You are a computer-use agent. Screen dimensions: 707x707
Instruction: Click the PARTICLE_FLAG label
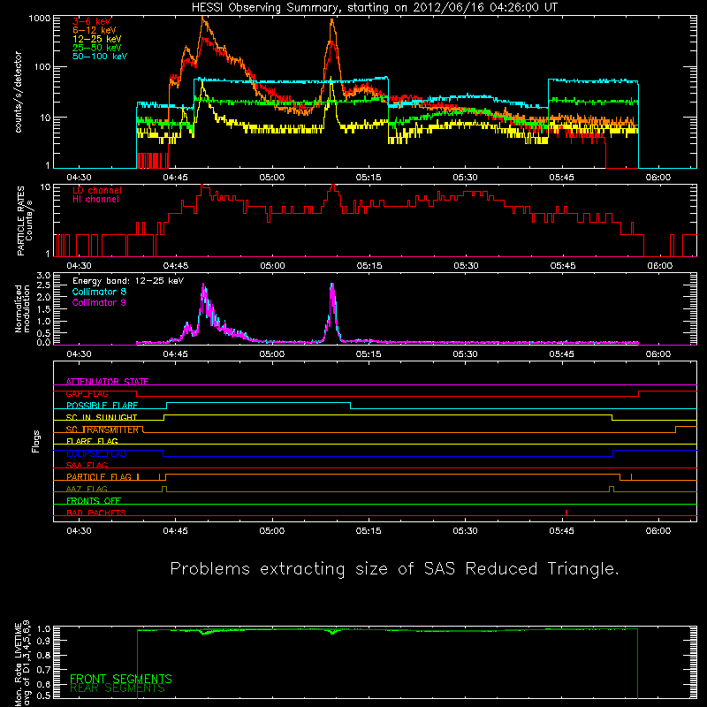pos(99,477)
